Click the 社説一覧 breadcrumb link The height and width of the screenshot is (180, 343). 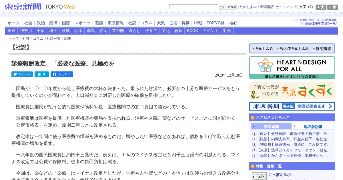[x=54, y=39]
